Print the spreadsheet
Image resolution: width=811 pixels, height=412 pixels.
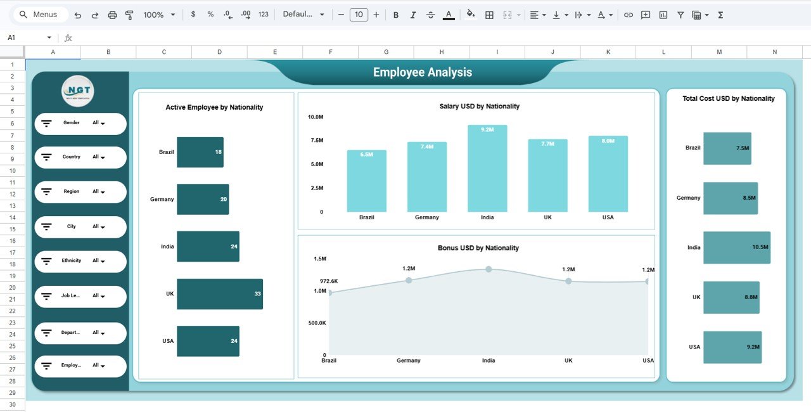click(112, 14)
